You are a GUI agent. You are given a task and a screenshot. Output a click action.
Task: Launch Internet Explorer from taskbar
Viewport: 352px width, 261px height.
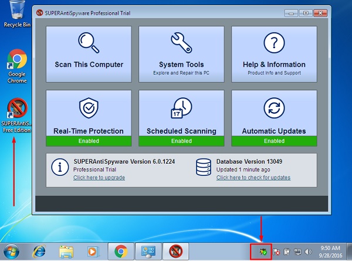(x=39, y=252)
